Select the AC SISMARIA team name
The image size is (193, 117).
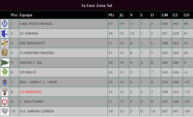point(29,34)
